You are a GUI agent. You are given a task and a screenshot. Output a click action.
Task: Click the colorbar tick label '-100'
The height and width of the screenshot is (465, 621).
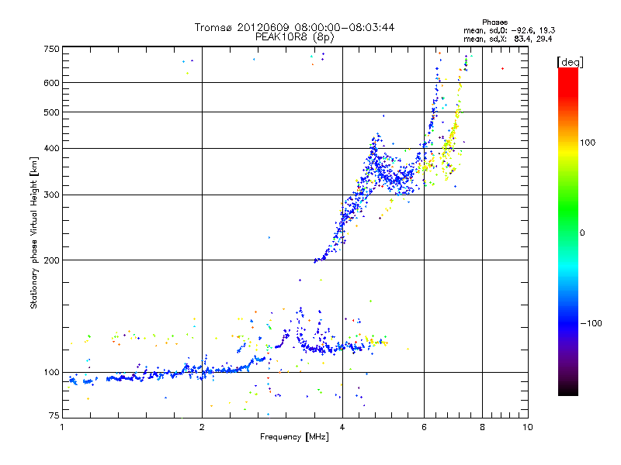591,323
